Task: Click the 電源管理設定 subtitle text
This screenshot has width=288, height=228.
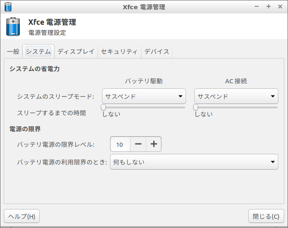Action: (x=47, y=33)
